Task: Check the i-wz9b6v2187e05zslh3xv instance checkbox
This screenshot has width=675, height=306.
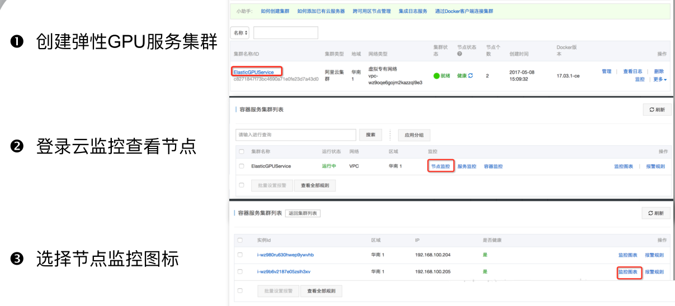Action: (x=240, y=271)
